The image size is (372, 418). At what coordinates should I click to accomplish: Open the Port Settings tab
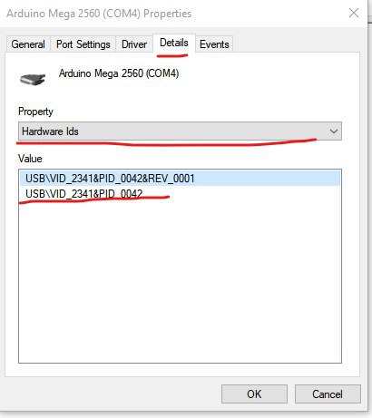(83, 44)
